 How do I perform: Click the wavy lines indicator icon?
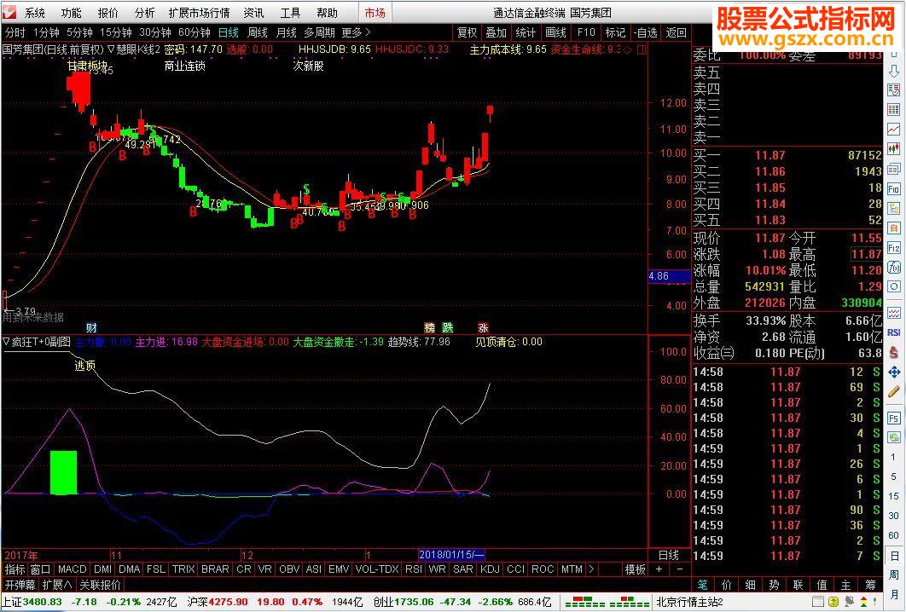(894, 314)
